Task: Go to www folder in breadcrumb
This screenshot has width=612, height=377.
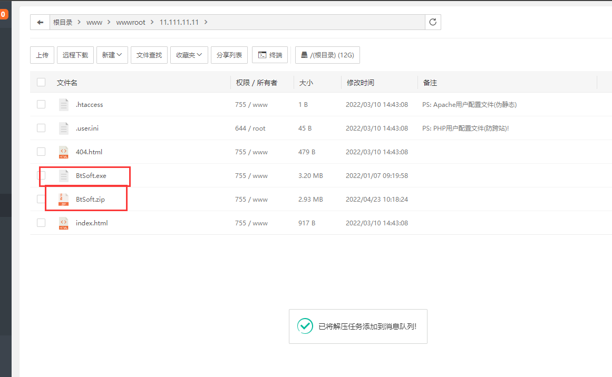Action: point(94,22)
